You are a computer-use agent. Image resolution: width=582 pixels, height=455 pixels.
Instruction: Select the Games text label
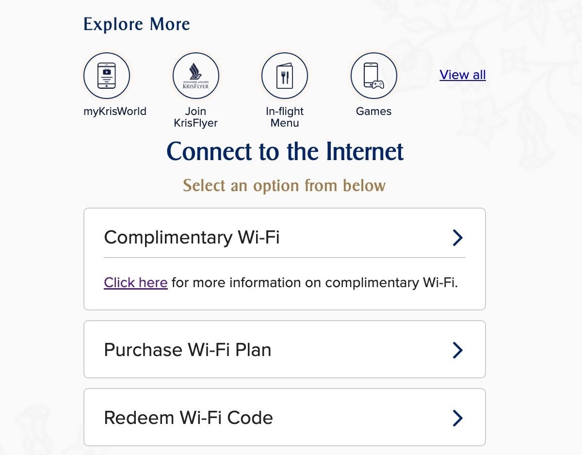(x=373, y=111)
